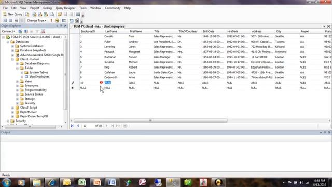Click Disconnect icon in Object Explorer toolbar
The height and width of the screenshot is (187, 332).
pos(26,31)
